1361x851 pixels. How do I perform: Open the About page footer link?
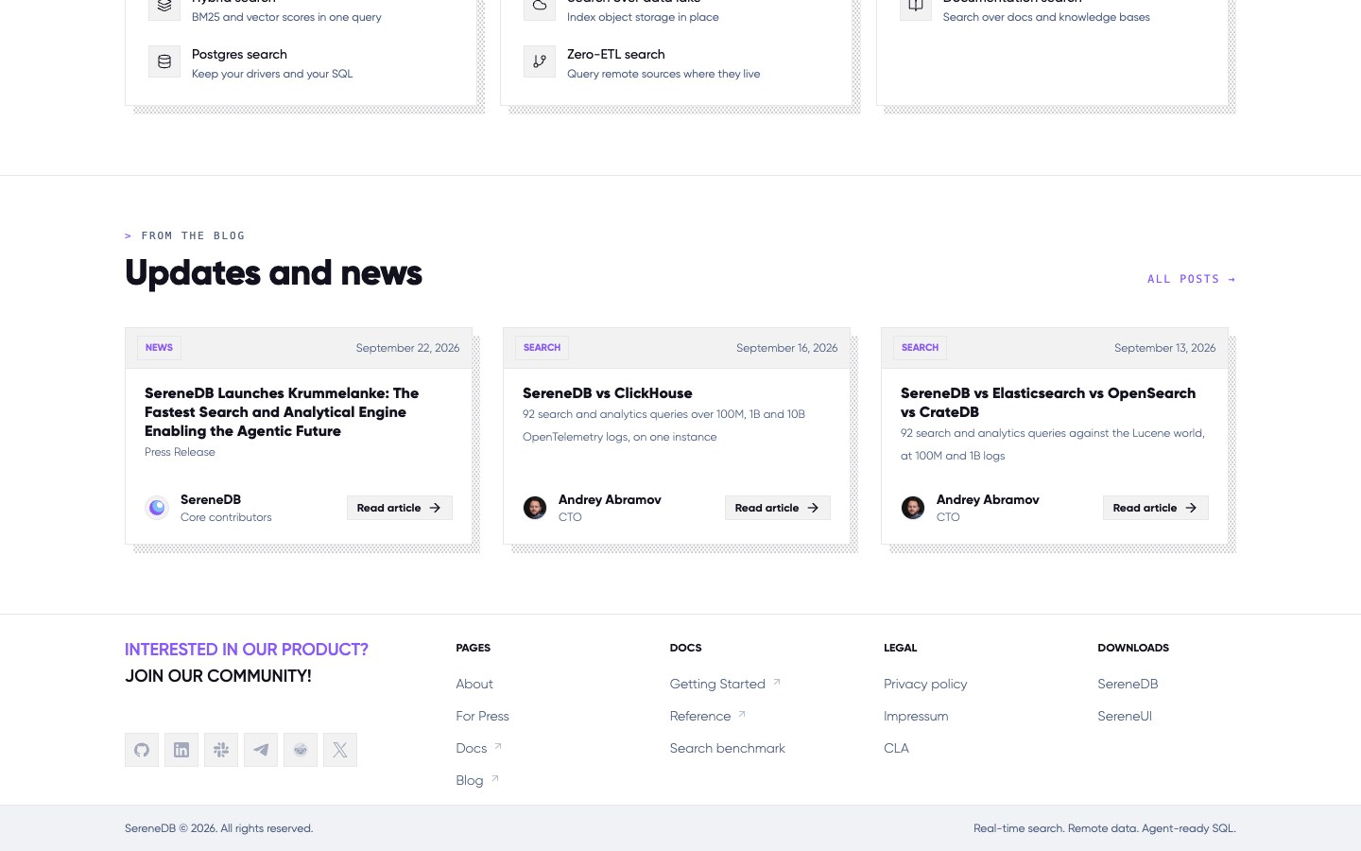(474, 684)
